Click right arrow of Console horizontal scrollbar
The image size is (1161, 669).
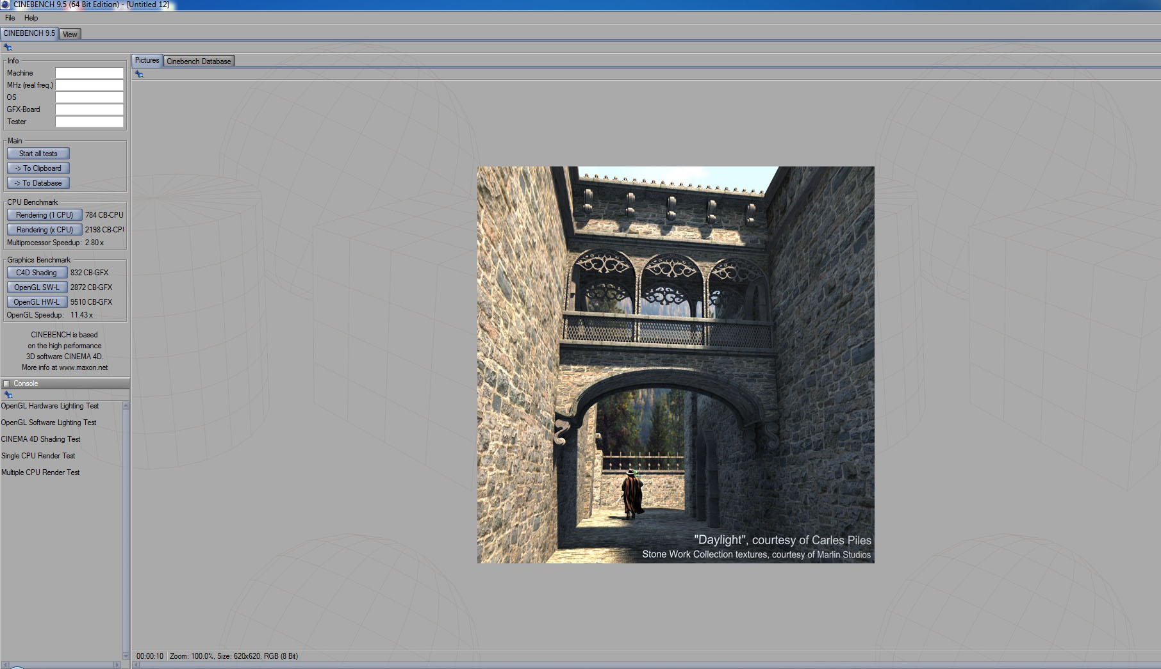tap(118, 665)
